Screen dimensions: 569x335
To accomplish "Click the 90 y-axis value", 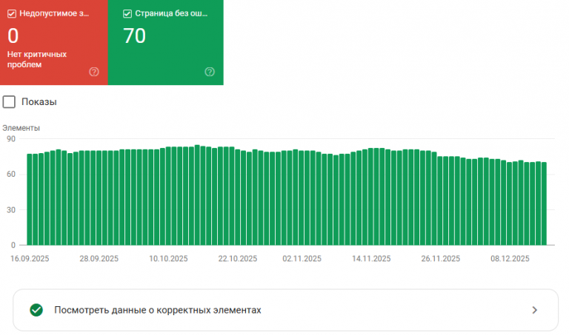I will (x=11, y=139).
